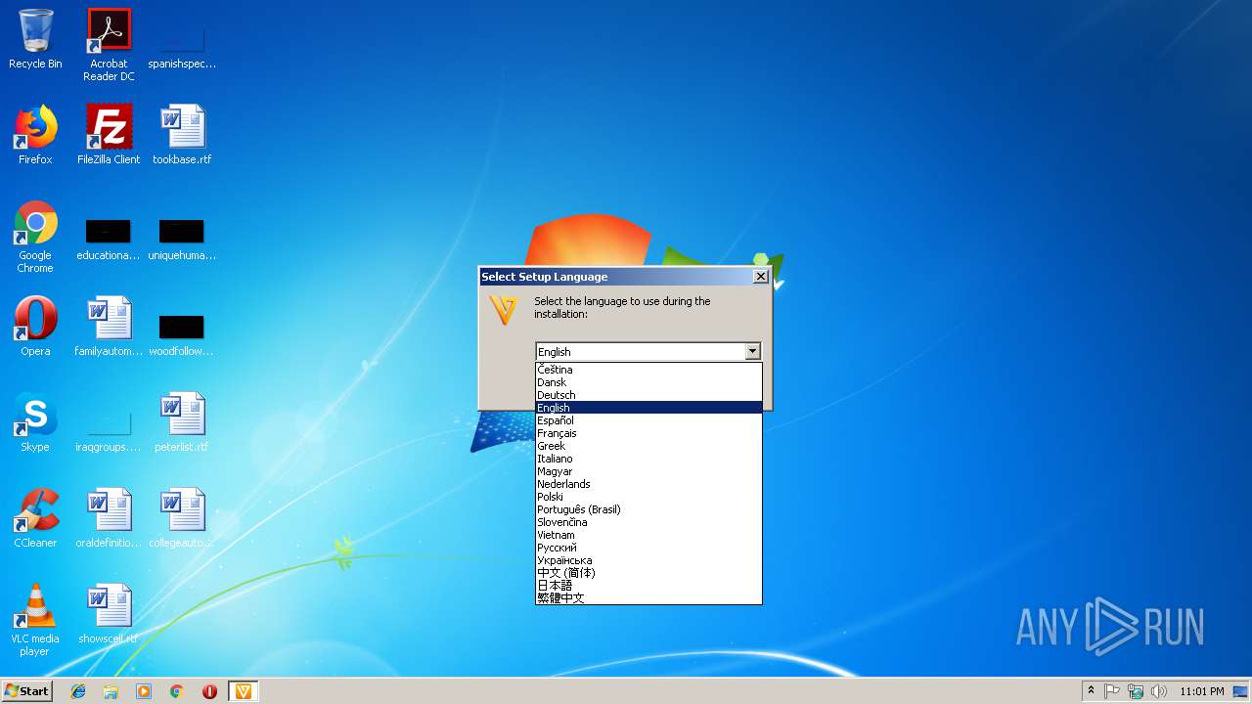Click the Internet Explorer taskbar icon
The width and height of the screenshot is (1252, 704).
pos(78,691)
